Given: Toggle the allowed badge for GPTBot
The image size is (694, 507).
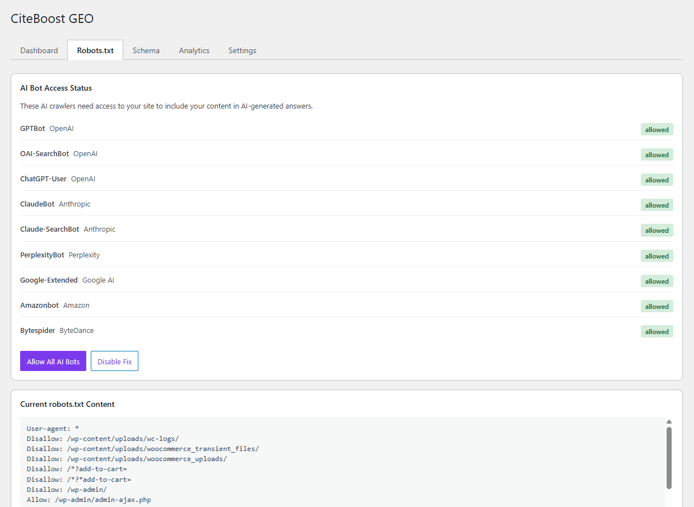Looking at the screenshot, I should coord(656,129).
